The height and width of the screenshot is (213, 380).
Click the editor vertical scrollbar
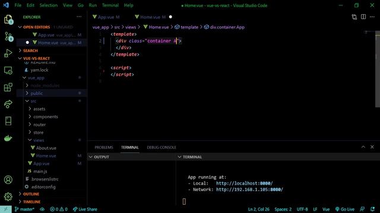(x=378, y=70)
